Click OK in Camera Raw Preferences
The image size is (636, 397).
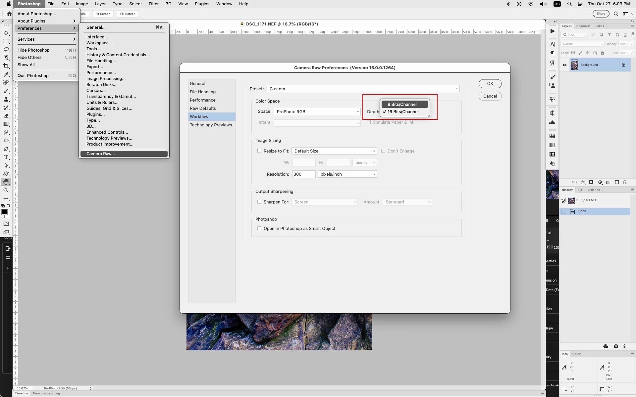pyautogui.click(x=490, y=84)
